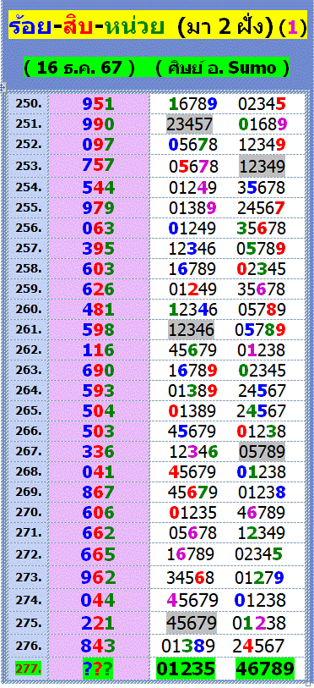Click the table resize handle below row 277
The height and width of the screenshot is (688, 314).
click(308, 684)
